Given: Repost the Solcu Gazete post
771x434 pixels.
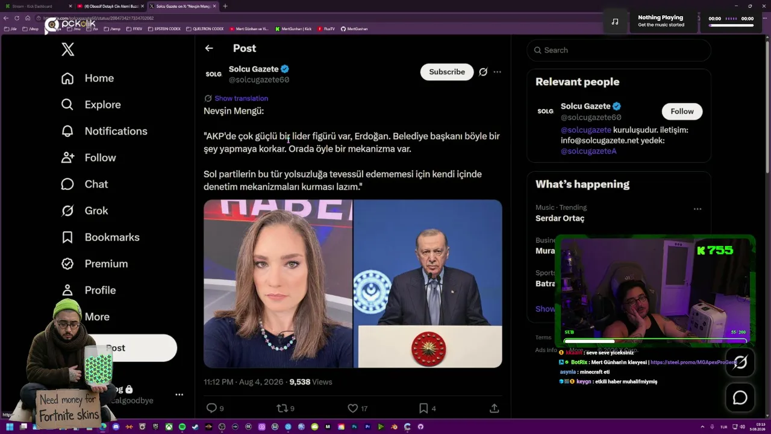Looking at the screenshot, I should 282,408.
